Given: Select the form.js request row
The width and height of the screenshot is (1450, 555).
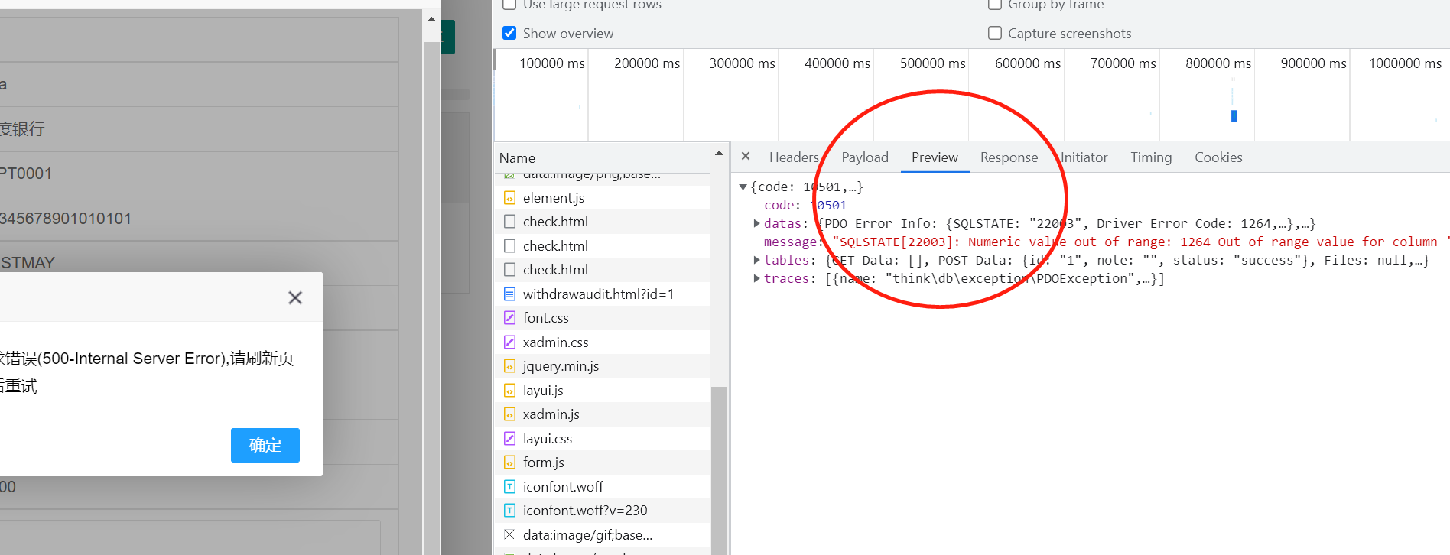Looking at the screenshot, I should 603,462.
